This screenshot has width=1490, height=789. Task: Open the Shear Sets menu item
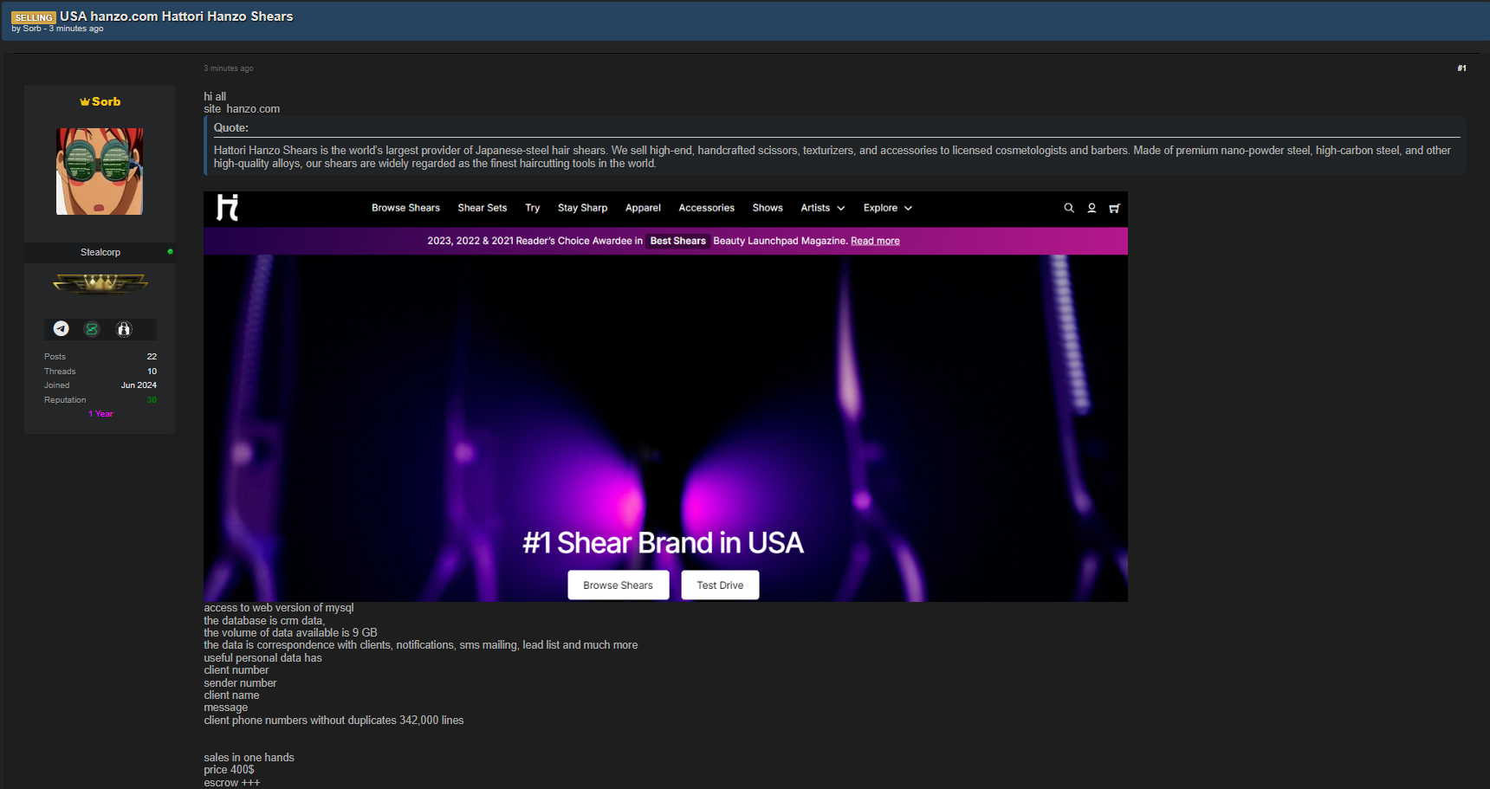click(483, 208)
